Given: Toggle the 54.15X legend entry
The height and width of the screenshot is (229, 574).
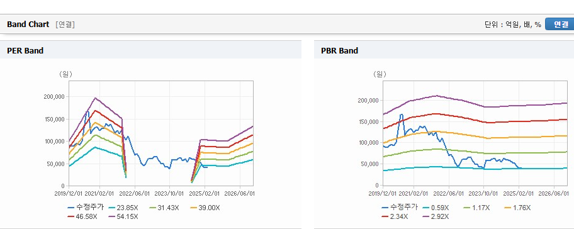Looking at the screenshot, I should 123,216.
